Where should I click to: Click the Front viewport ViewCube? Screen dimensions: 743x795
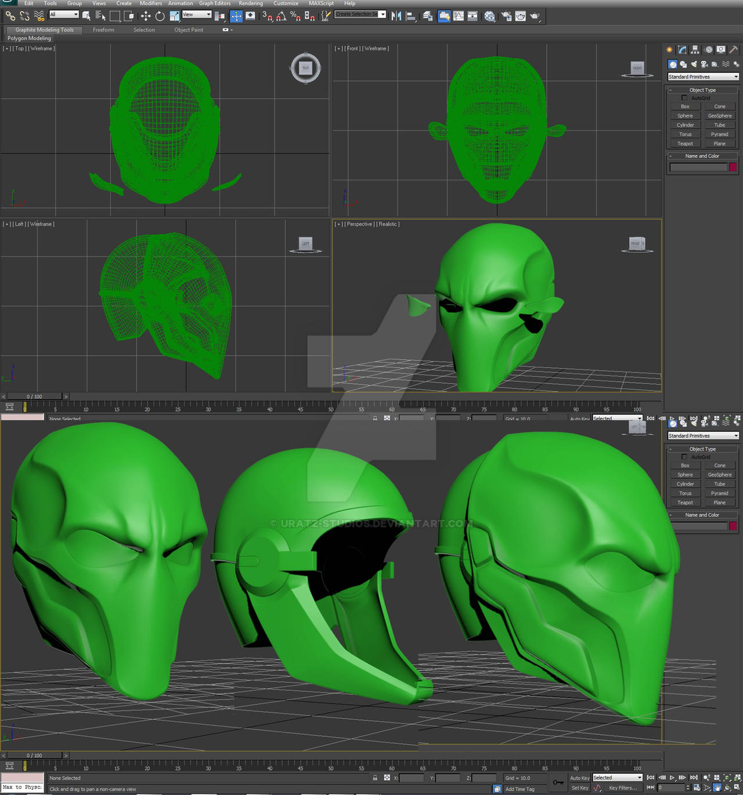[637, 68]
